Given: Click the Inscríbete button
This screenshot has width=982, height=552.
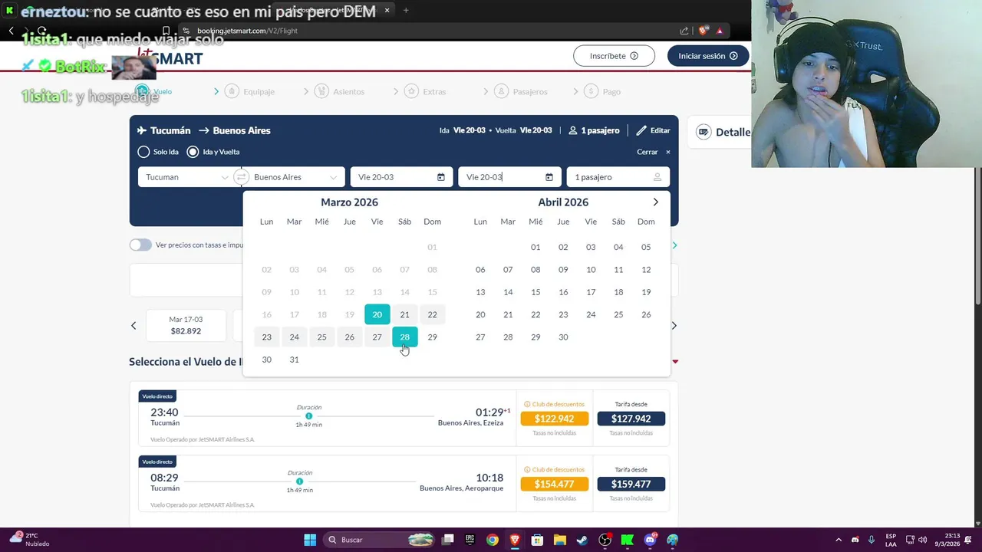Looking at the screenshot, I should [x=614, y=56].
